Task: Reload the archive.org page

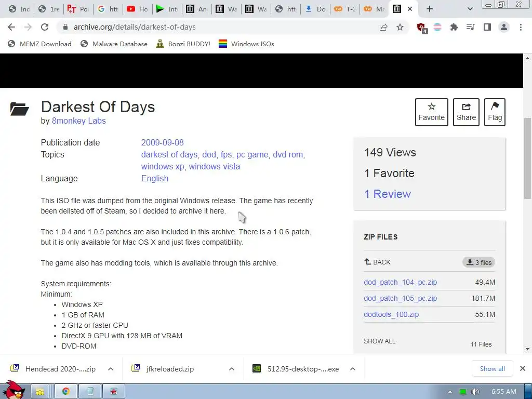Action: [x=45, y=27]
